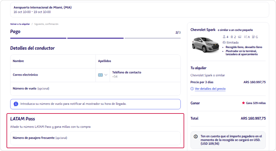Image resolution: width=276 pixels, height=151 pixels.
Task: Click 'Chevrolet Spark o similar' line
Action: coord(208,75)
